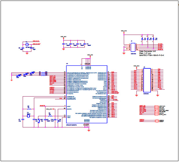
Task: Click ground symbol below the crystal Y1
Action: pyautogui.click(x=27, y=53)
